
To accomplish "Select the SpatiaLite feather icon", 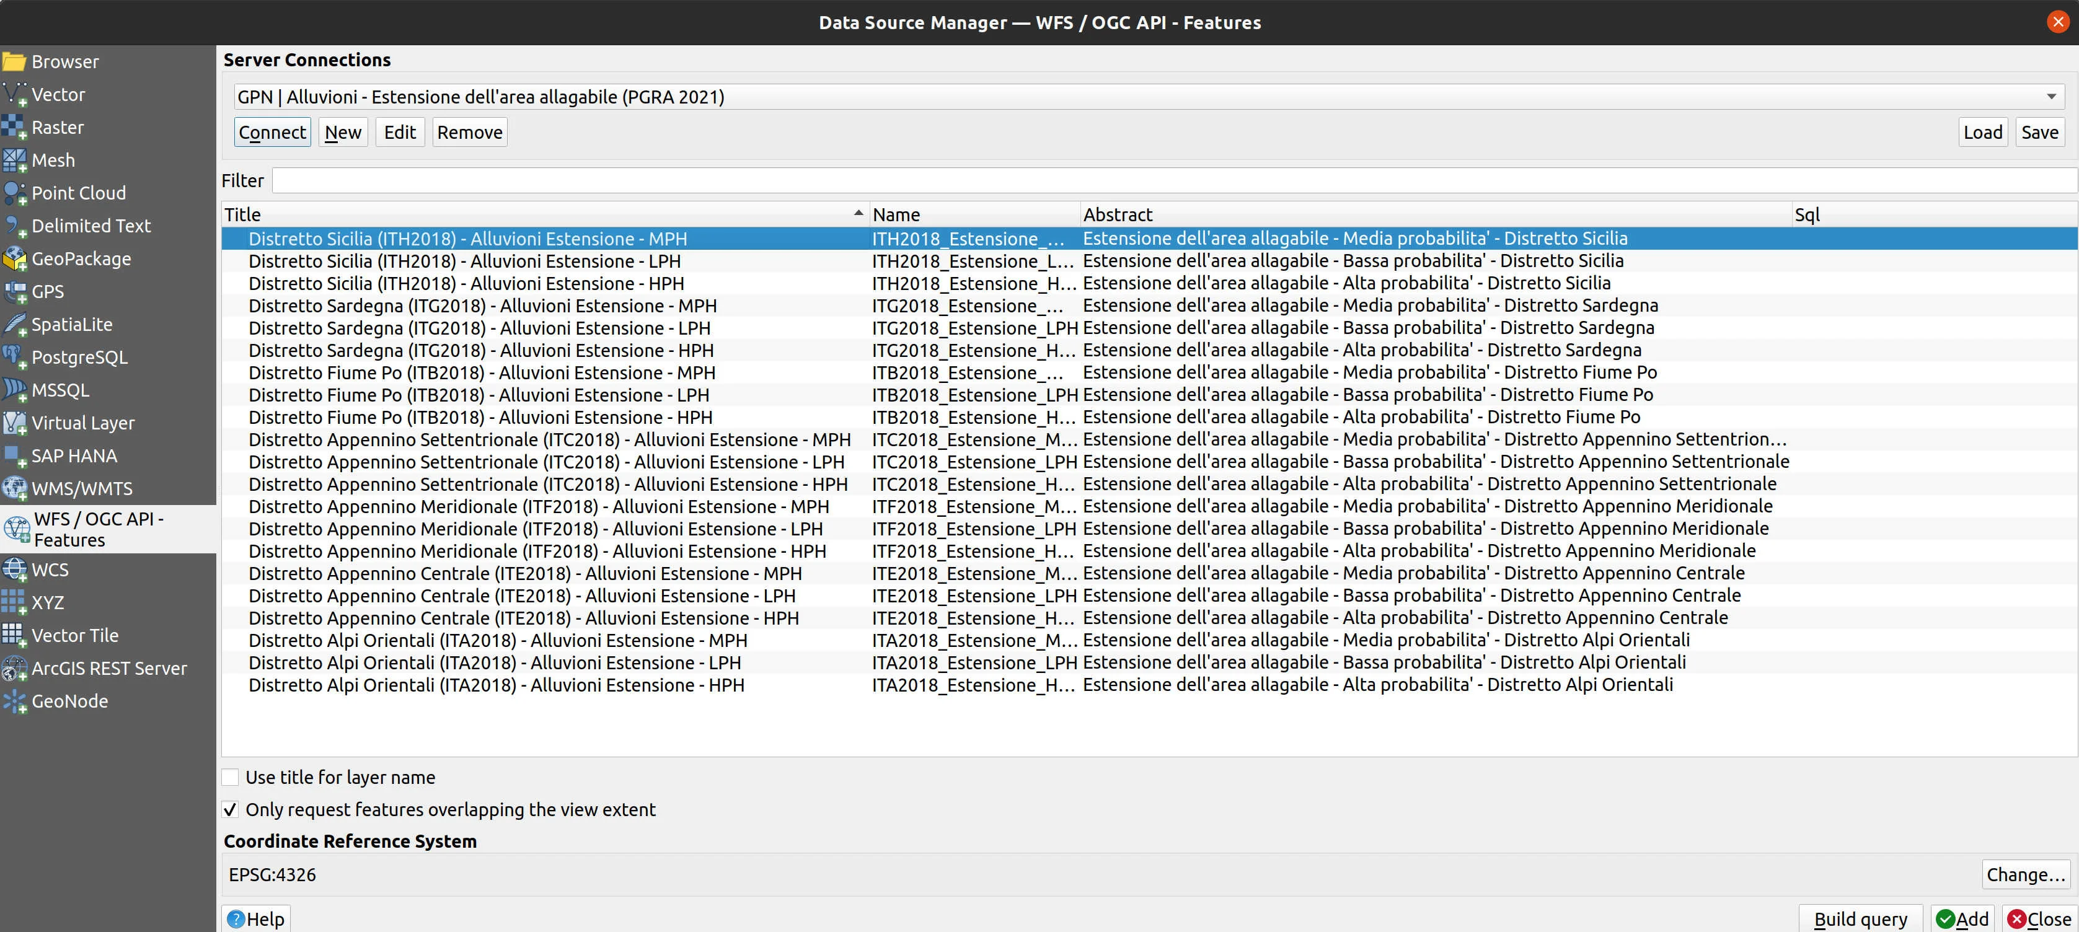I will point(14,324).
